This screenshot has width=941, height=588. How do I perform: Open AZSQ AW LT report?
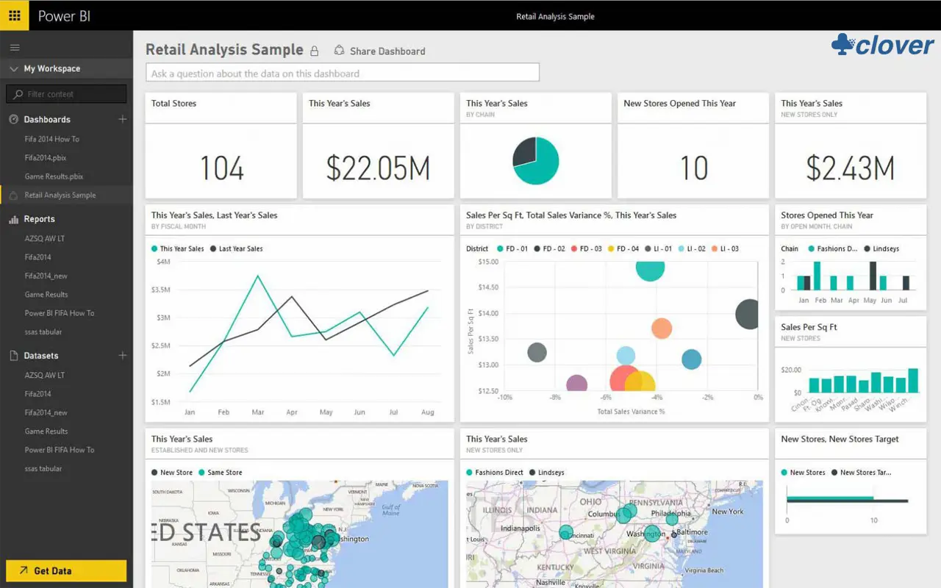[45, 238]
